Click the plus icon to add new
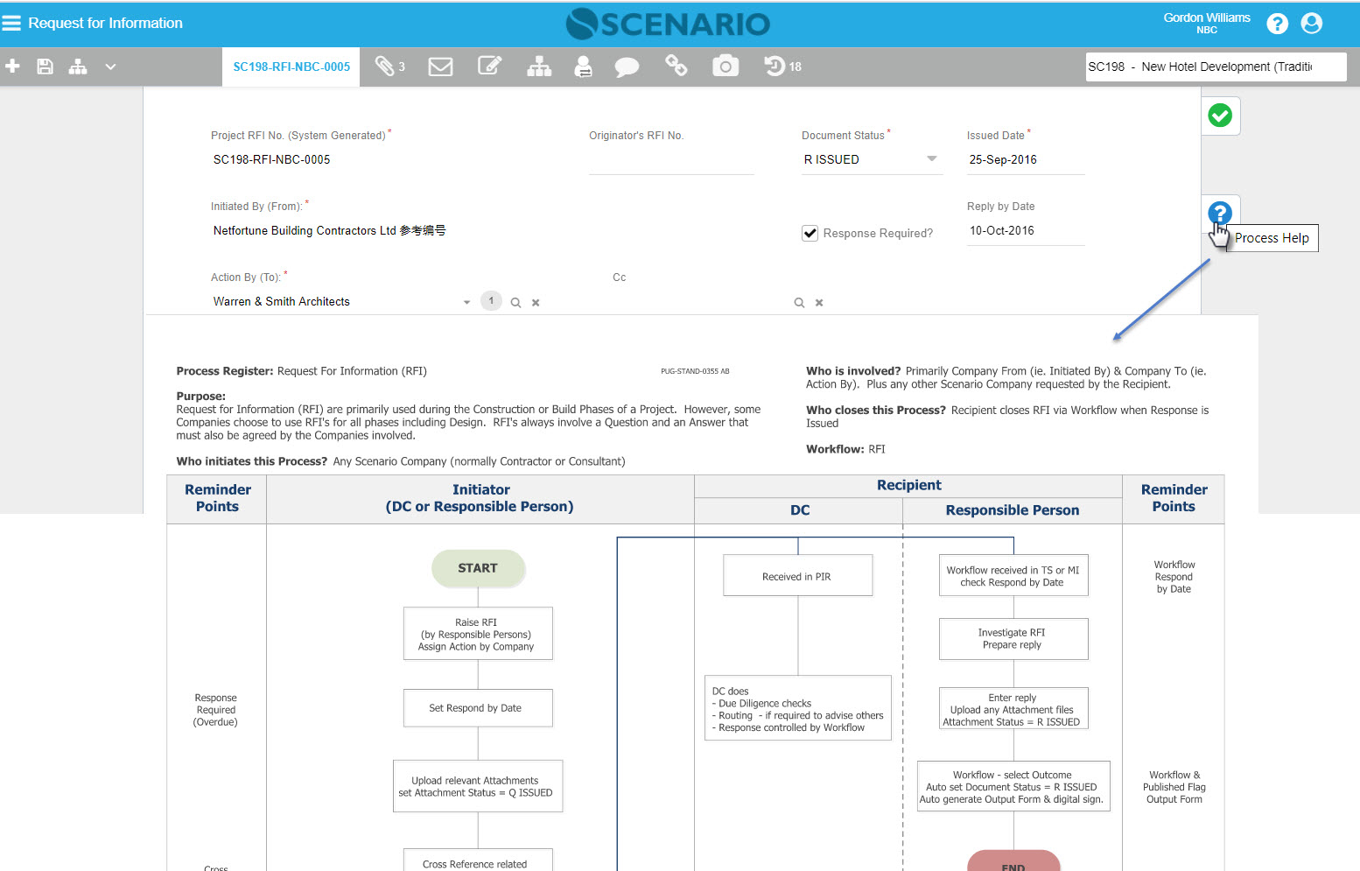 pos(13,67)
